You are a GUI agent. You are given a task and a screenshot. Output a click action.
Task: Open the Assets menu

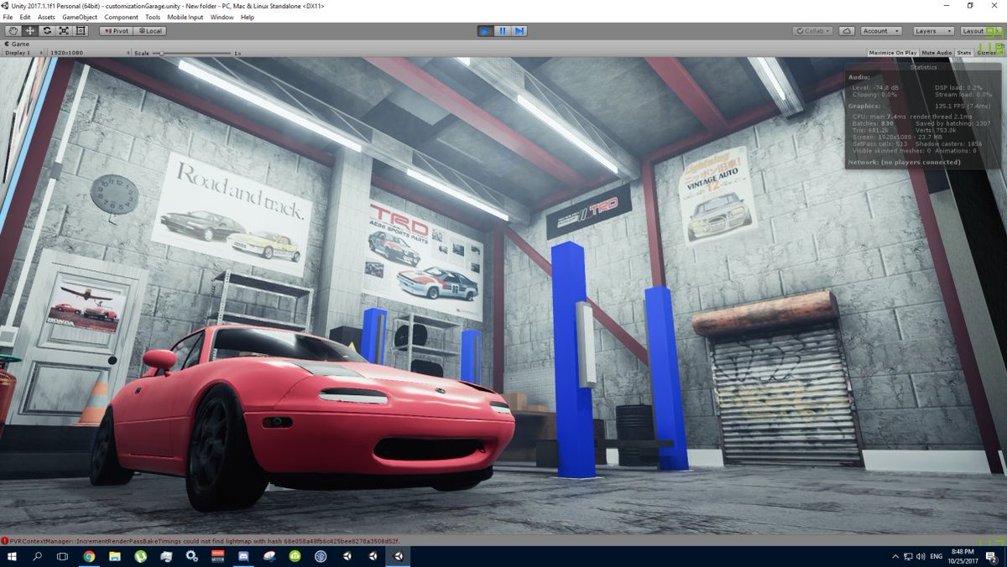coord(46,17)
